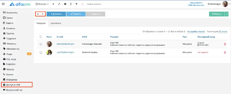The width and height of the screenshot is (231, 94).
Task: Toggle select-all checkbox in table header
Action: (41, 37)
